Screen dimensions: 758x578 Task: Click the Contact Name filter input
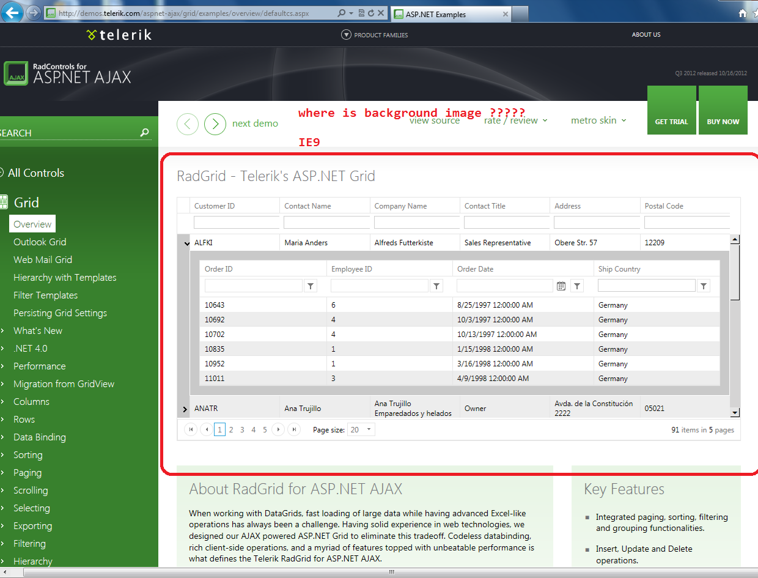point(326,222)
